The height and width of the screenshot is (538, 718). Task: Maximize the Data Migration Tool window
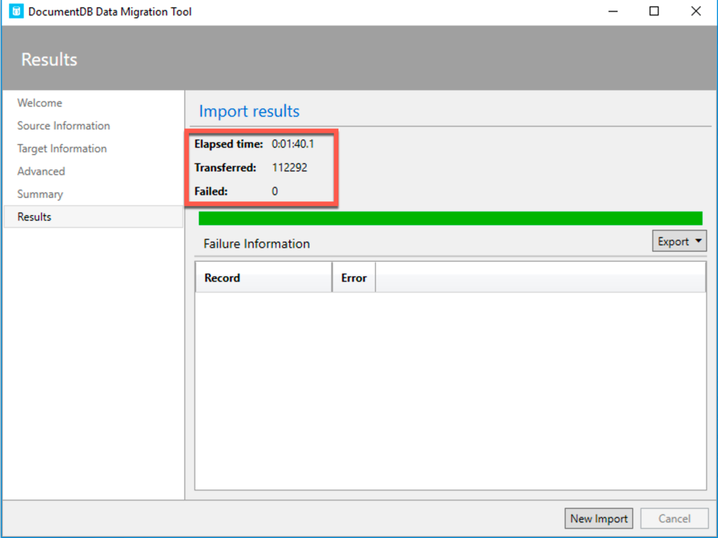(x=654, y=11)
